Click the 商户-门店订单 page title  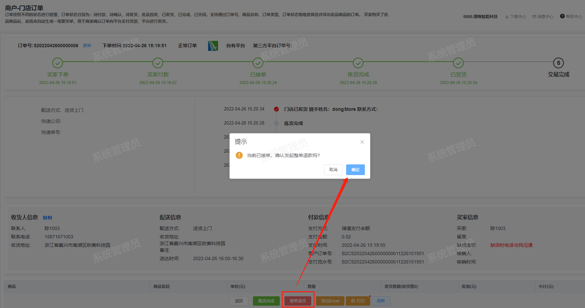coord(24,8)
